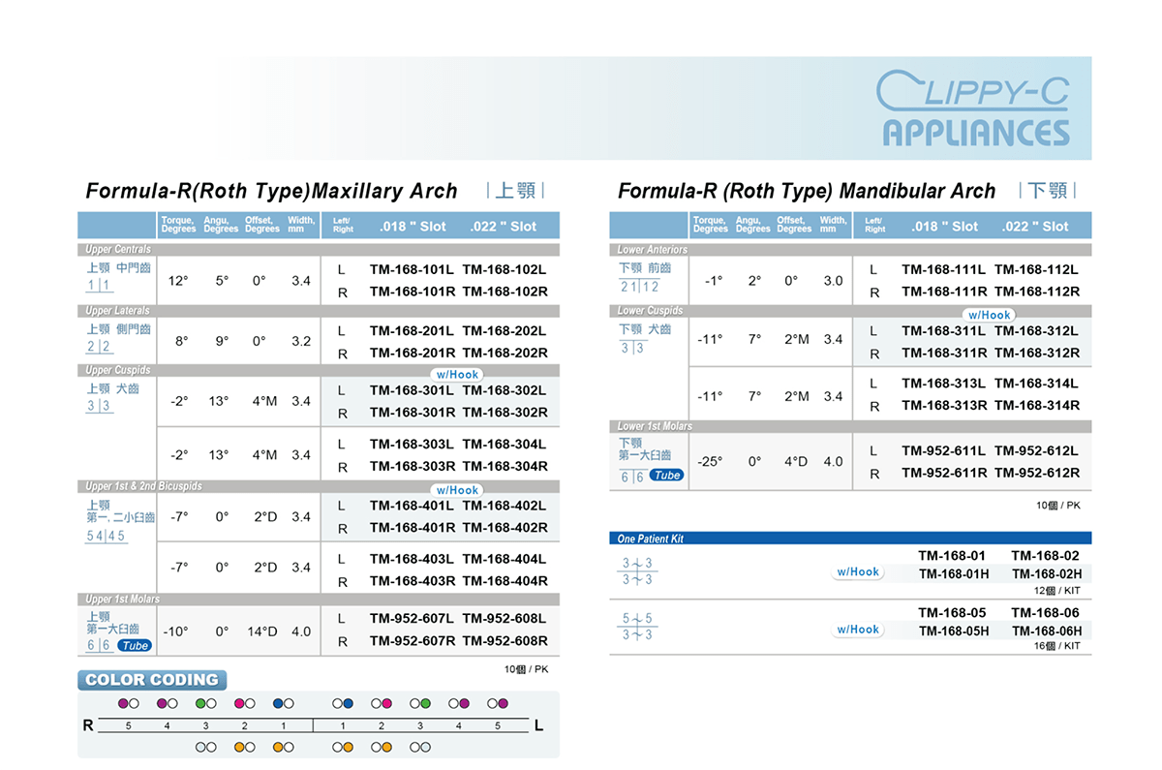Click the Formula-R Mandibular Arch title
1162x770 pixels.
click(x=807, y=192)
